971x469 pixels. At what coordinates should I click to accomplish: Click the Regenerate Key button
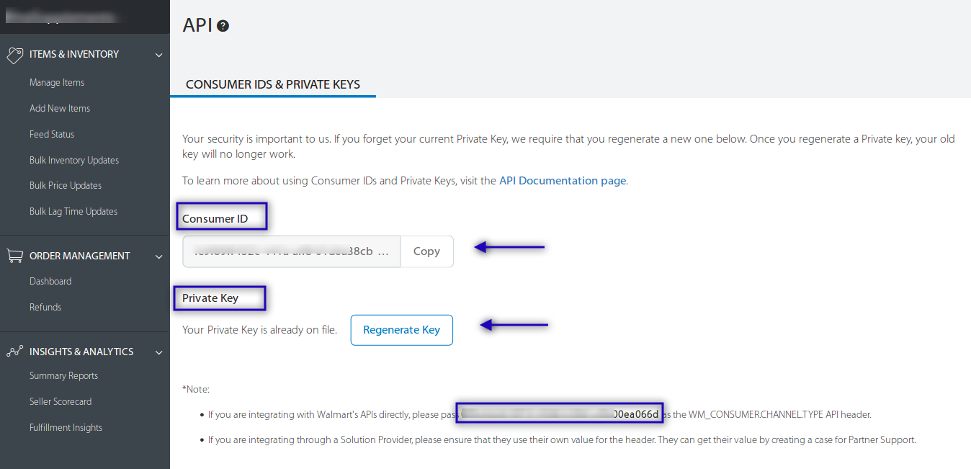click(x=402, y=330)
